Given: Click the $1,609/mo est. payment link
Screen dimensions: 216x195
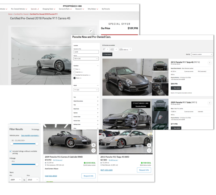Looking at the screenshot, I should tap(113, 160).
